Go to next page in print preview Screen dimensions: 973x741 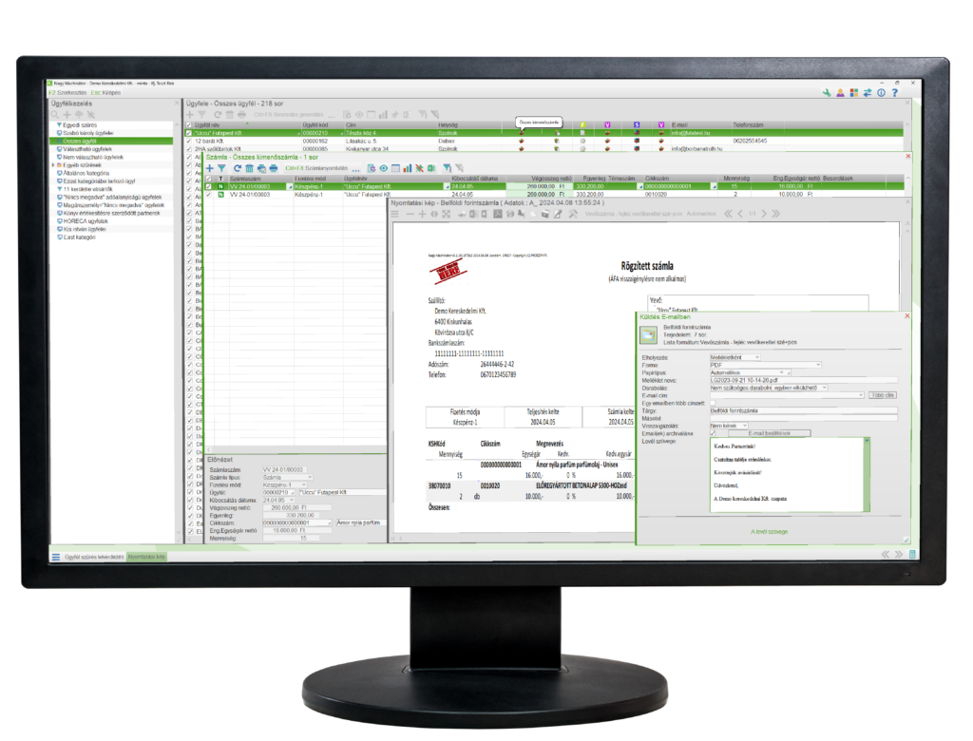click(x=764, y=214)
